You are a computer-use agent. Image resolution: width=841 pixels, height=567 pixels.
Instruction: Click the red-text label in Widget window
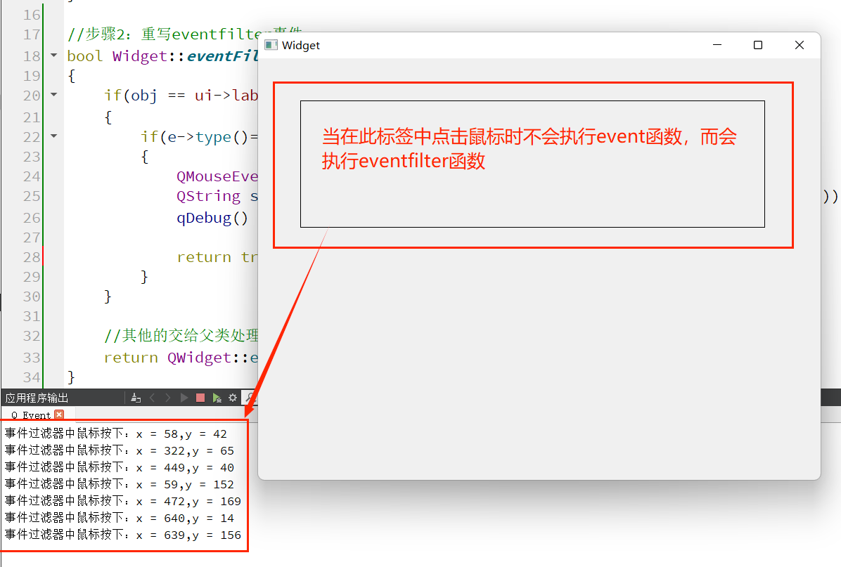(x=532, y=164)
